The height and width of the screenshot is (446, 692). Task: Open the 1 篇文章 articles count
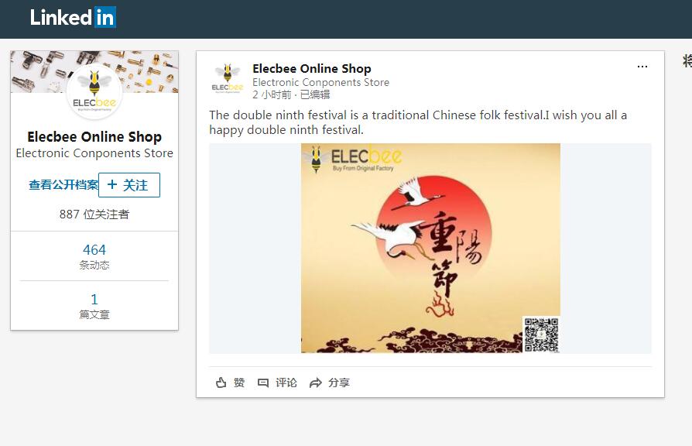[94, 306]
